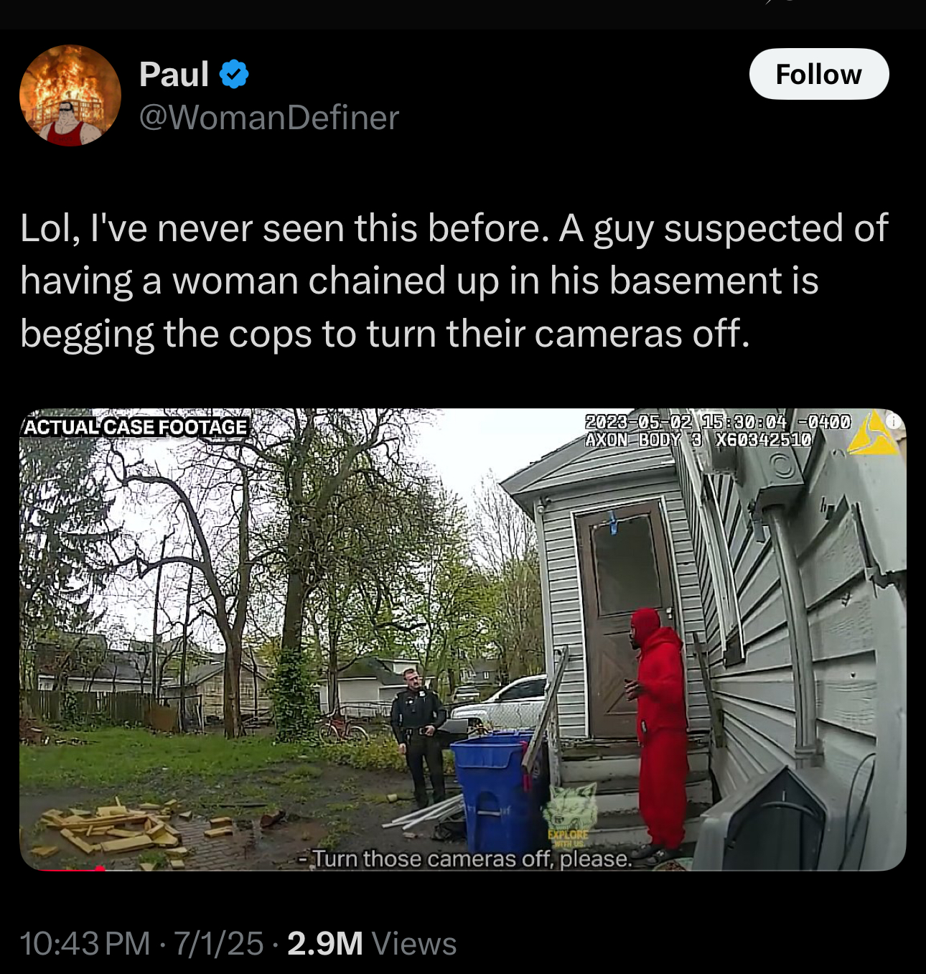Image resolution: width=926 pixels, height=974 pixels.
Task: Click the 10:43 PM post timestamp
Action: [x=85, y=943]
